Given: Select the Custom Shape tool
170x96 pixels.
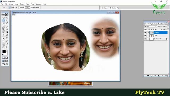Looking at the screenshot, I should pyautogui.click(x=7, y=41).
